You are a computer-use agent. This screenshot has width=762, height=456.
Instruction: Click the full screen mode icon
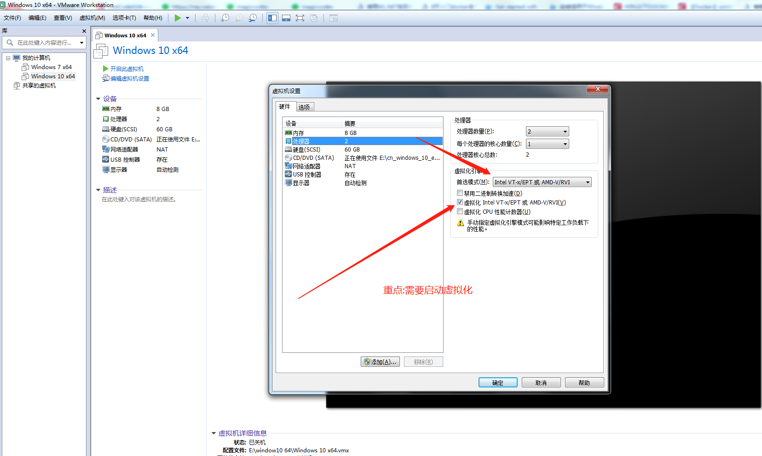click(x=300, y=18)
